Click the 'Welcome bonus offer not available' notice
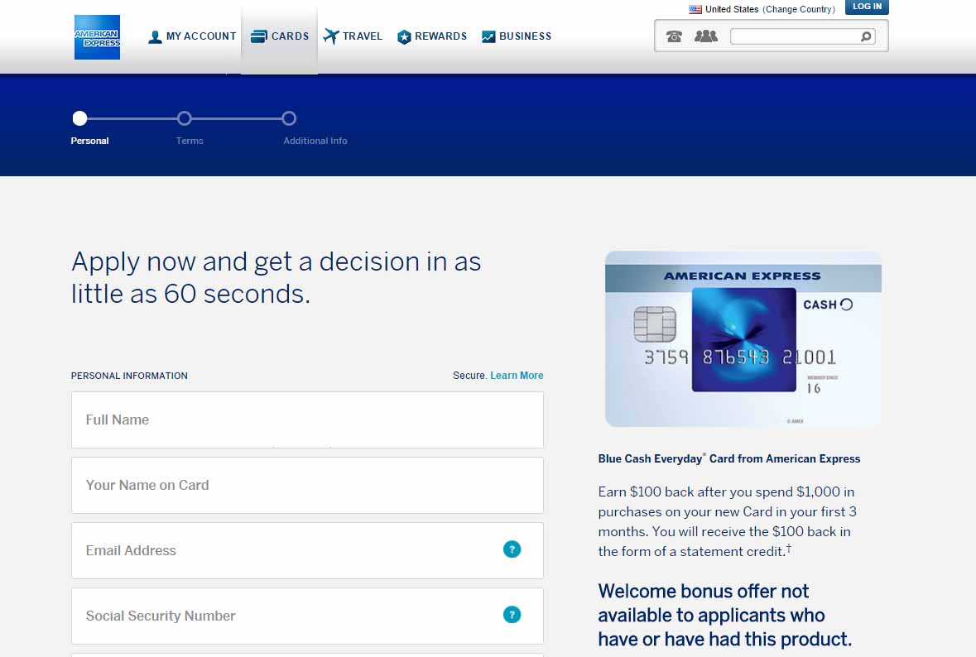Image resolution: width=976 pixels, height=657 pixels. pyautogui.click(x=725, y=615)
